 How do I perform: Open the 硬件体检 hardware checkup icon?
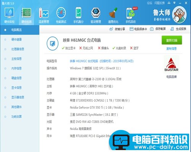click(9, 15)
